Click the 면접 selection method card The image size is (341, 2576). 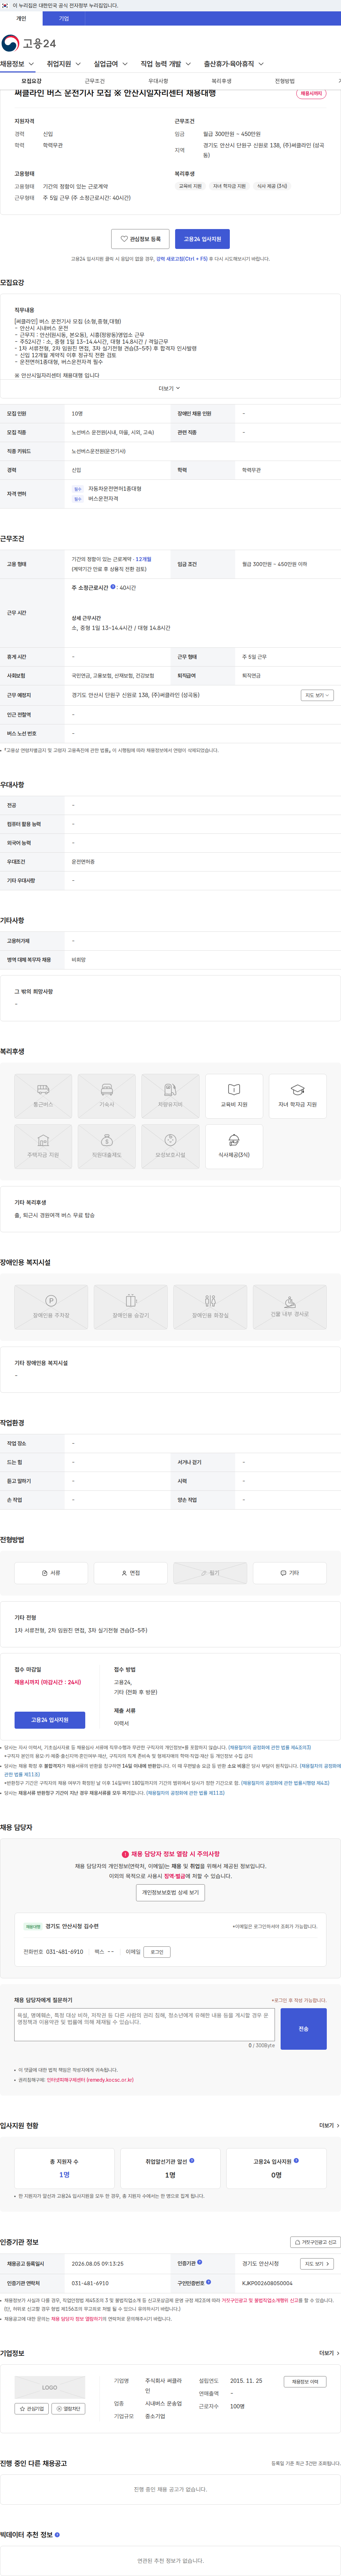pyautogui.click(x=130, y=1573)
